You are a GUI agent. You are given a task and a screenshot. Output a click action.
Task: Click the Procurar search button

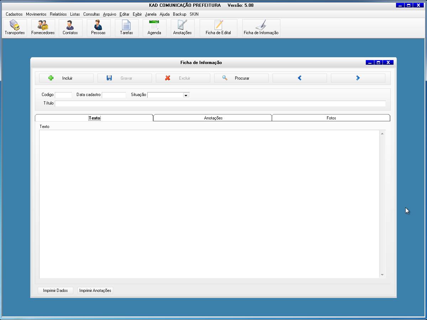(241, 78)
